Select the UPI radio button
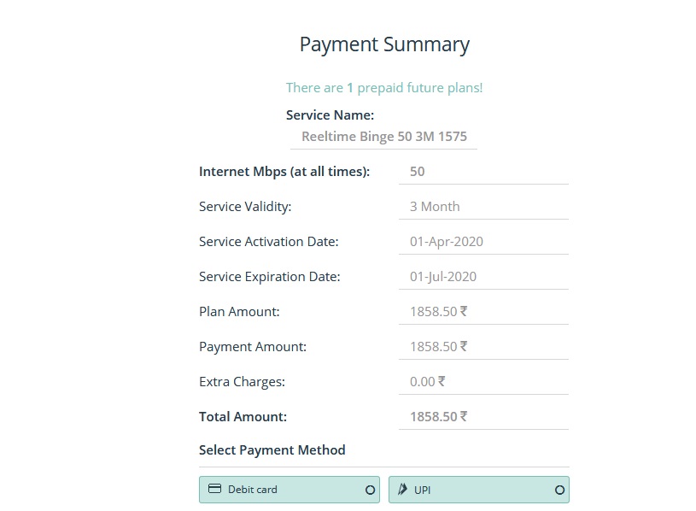 click(x=559, y=490)
